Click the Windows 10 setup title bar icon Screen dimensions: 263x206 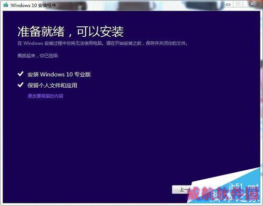6,5
